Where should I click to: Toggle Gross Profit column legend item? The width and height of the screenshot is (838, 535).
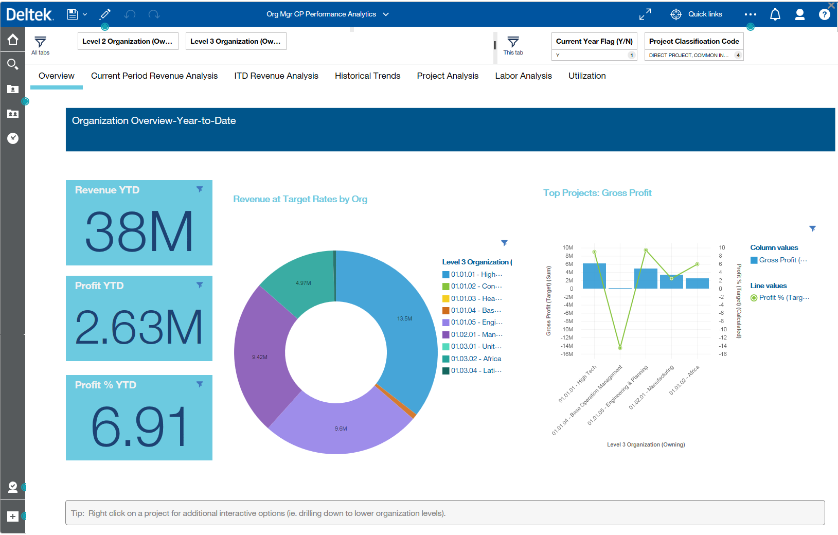pos(778,260)
